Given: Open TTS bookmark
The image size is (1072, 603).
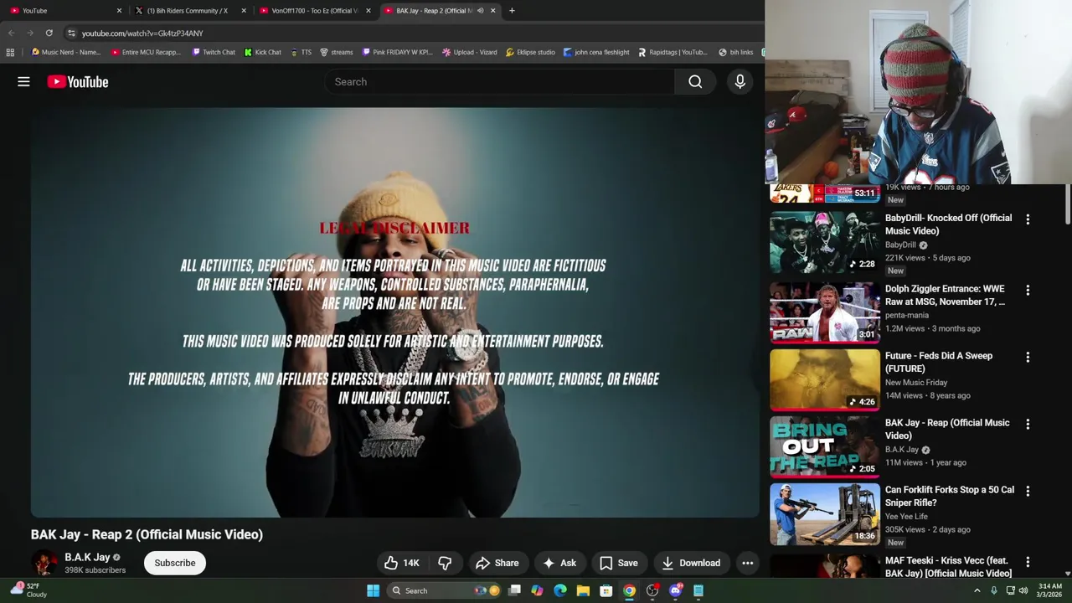Looking at the screenshot, I should pos(301,52).
